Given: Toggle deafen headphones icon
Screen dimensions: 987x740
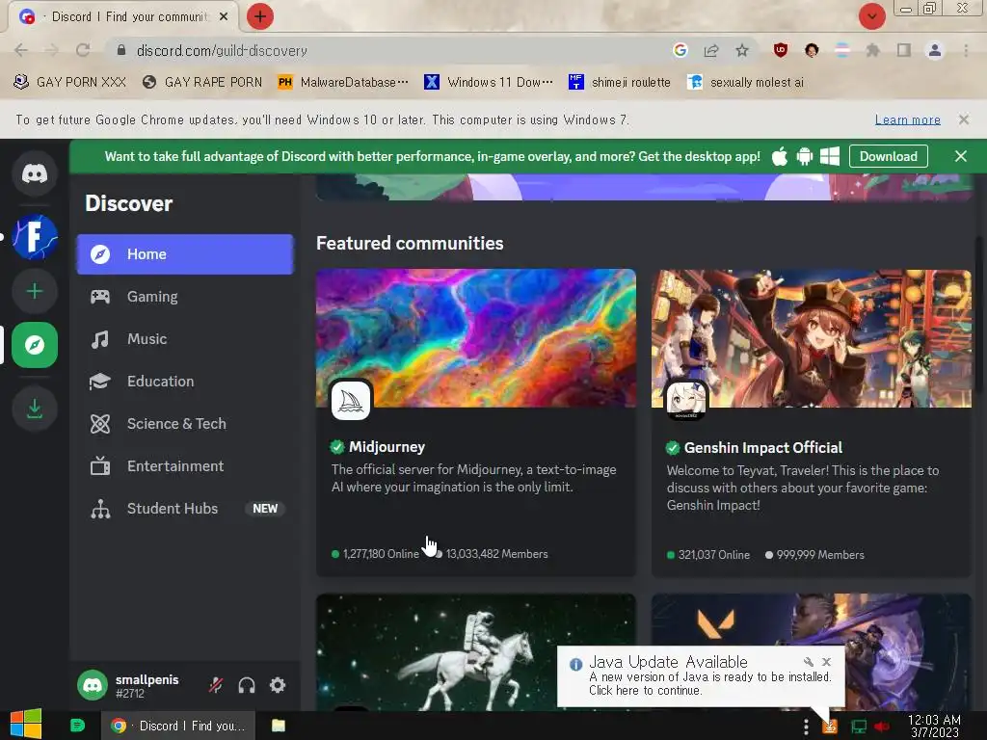Looking at the screenshot, I should pyautogui.click(x=247, y=685).
